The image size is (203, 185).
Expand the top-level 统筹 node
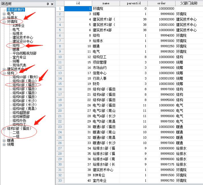(x=4, y=145)
